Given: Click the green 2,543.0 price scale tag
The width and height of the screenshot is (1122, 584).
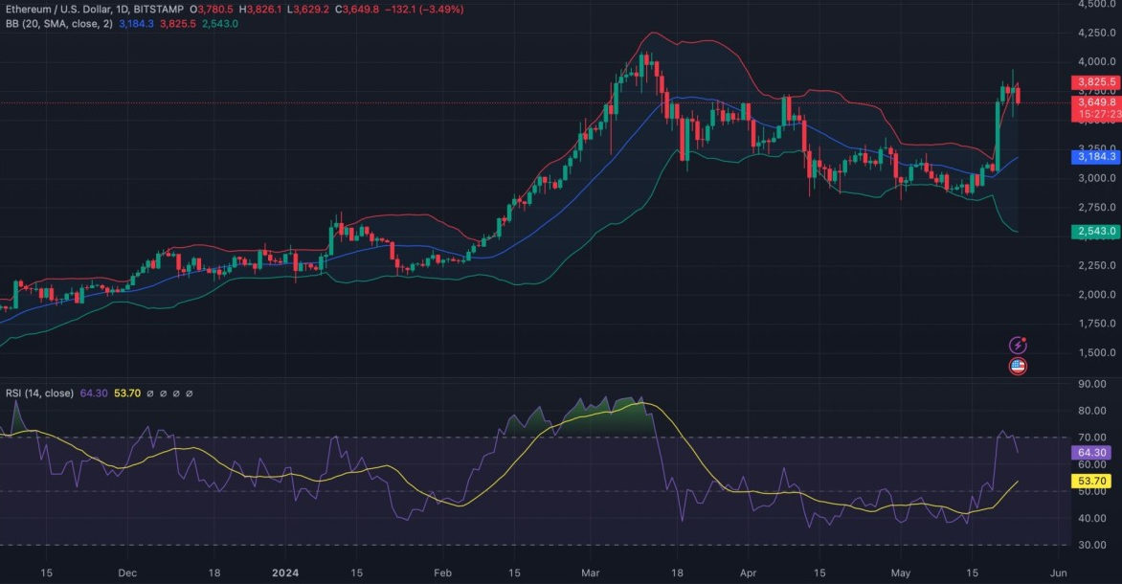Looking at the screenshot, I should point(1095,231).
